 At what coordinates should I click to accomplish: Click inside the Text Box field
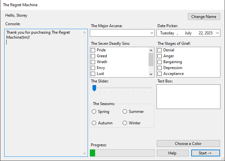pyautogui.click(x=188, y=97)
